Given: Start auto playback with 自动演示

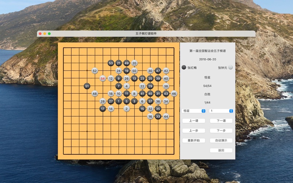Looking at the screenshot, I should point(221,141).
